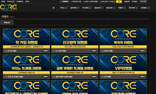Click 상세보기 on the 신규 정착 이벤트 card
Viewport: 156px width, 94px height.
click(94, 51)
